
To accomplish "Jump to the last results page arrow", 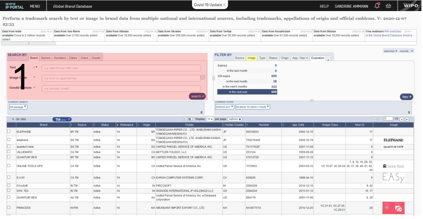I will (x=407, y=119).
